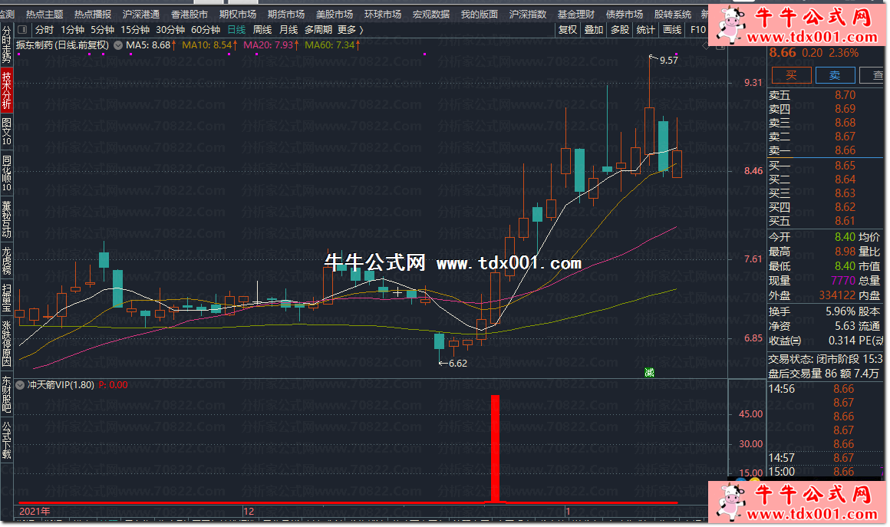The image size is (890, 527).
Task: Switch to 5分钟 period
Action: click(101, 30)
